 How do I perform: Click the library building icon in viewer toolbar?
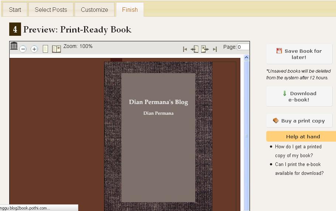tap(14, 46)
